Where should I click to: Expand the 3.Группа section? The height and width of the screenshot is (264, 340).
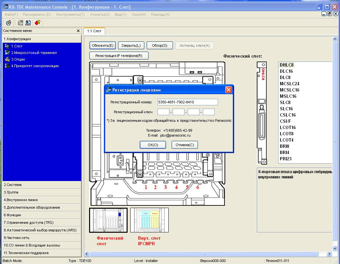[42, 192]
